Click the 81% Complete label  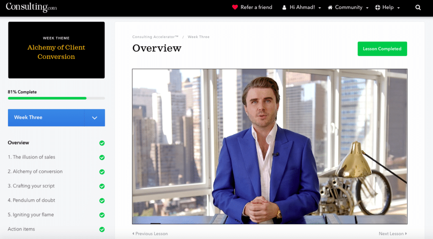[x=22, y=92]
